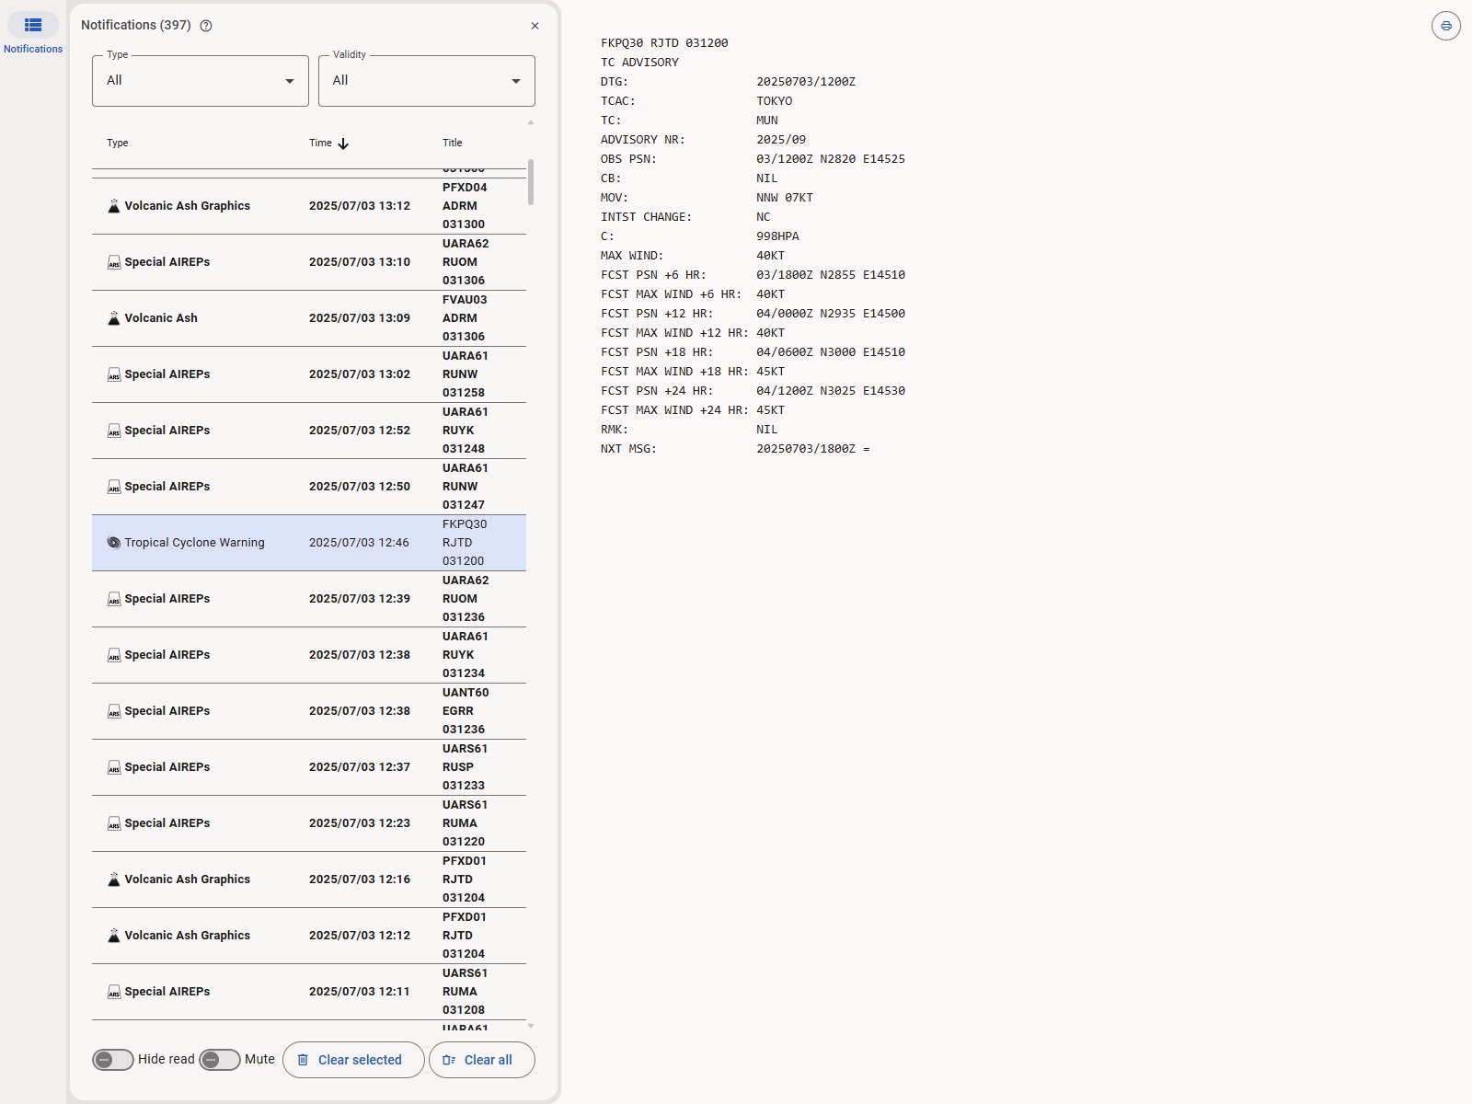Image resolution: width=1472 pixels, height=1104 pixels.
Task: Click AIREP icon in the 13:10 row
Action: (114, 262)
